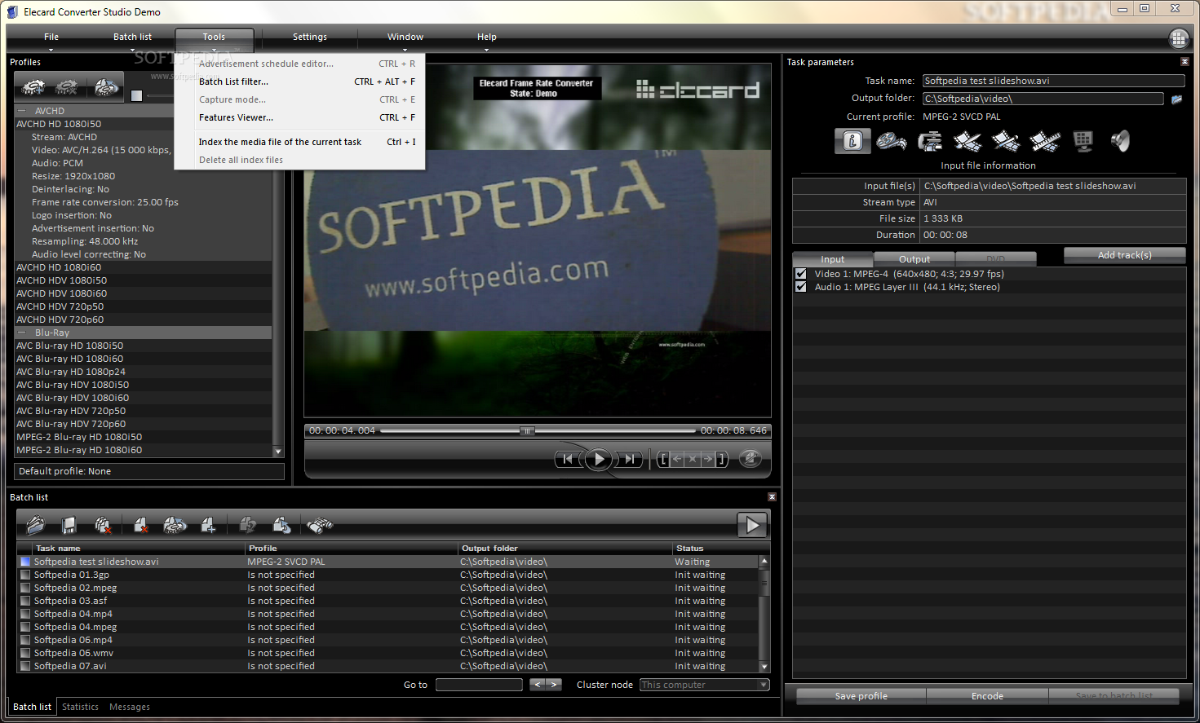Screen dimensions: 1200x723
Task: Browse for output folder icon
Action: click(x=1176, y=99)
